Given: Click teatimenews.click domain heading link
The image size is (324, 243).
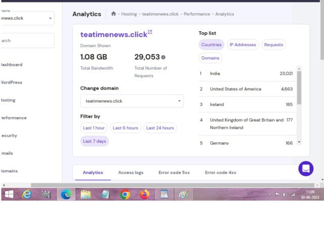Looking at the screenshot, I should [114, 34].
